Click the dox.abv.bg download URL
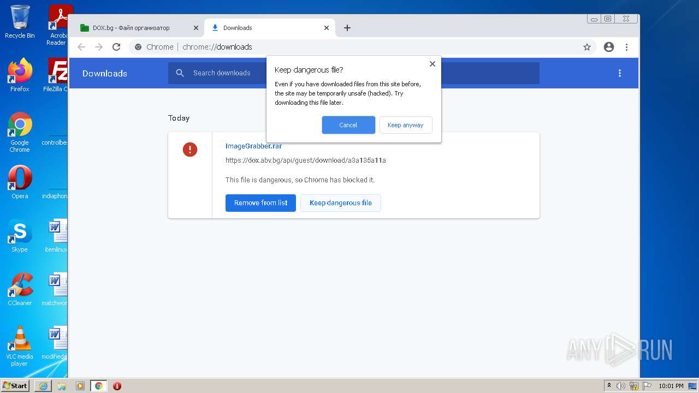The width and height of the screenshot is (699, 393). coord(306,160)
